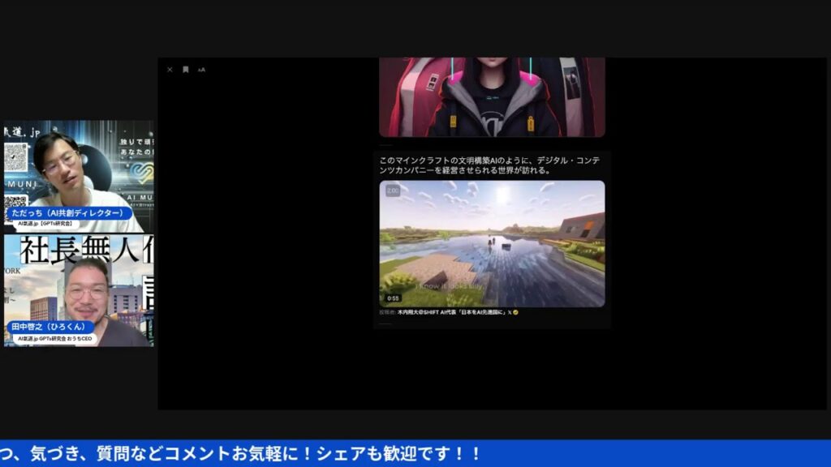Image resolution: width=831 pixels, height=467 pixels.
Task: Click the 0:55 timestamp badge on video
Action: [393, 298]
